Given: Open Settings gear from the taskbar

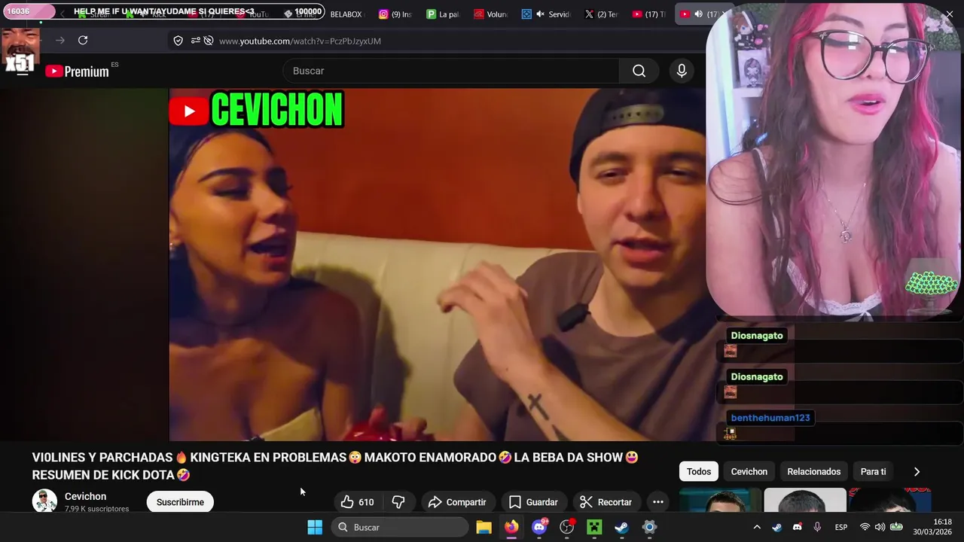Looking at the screenshot, I should pos(649,527).
